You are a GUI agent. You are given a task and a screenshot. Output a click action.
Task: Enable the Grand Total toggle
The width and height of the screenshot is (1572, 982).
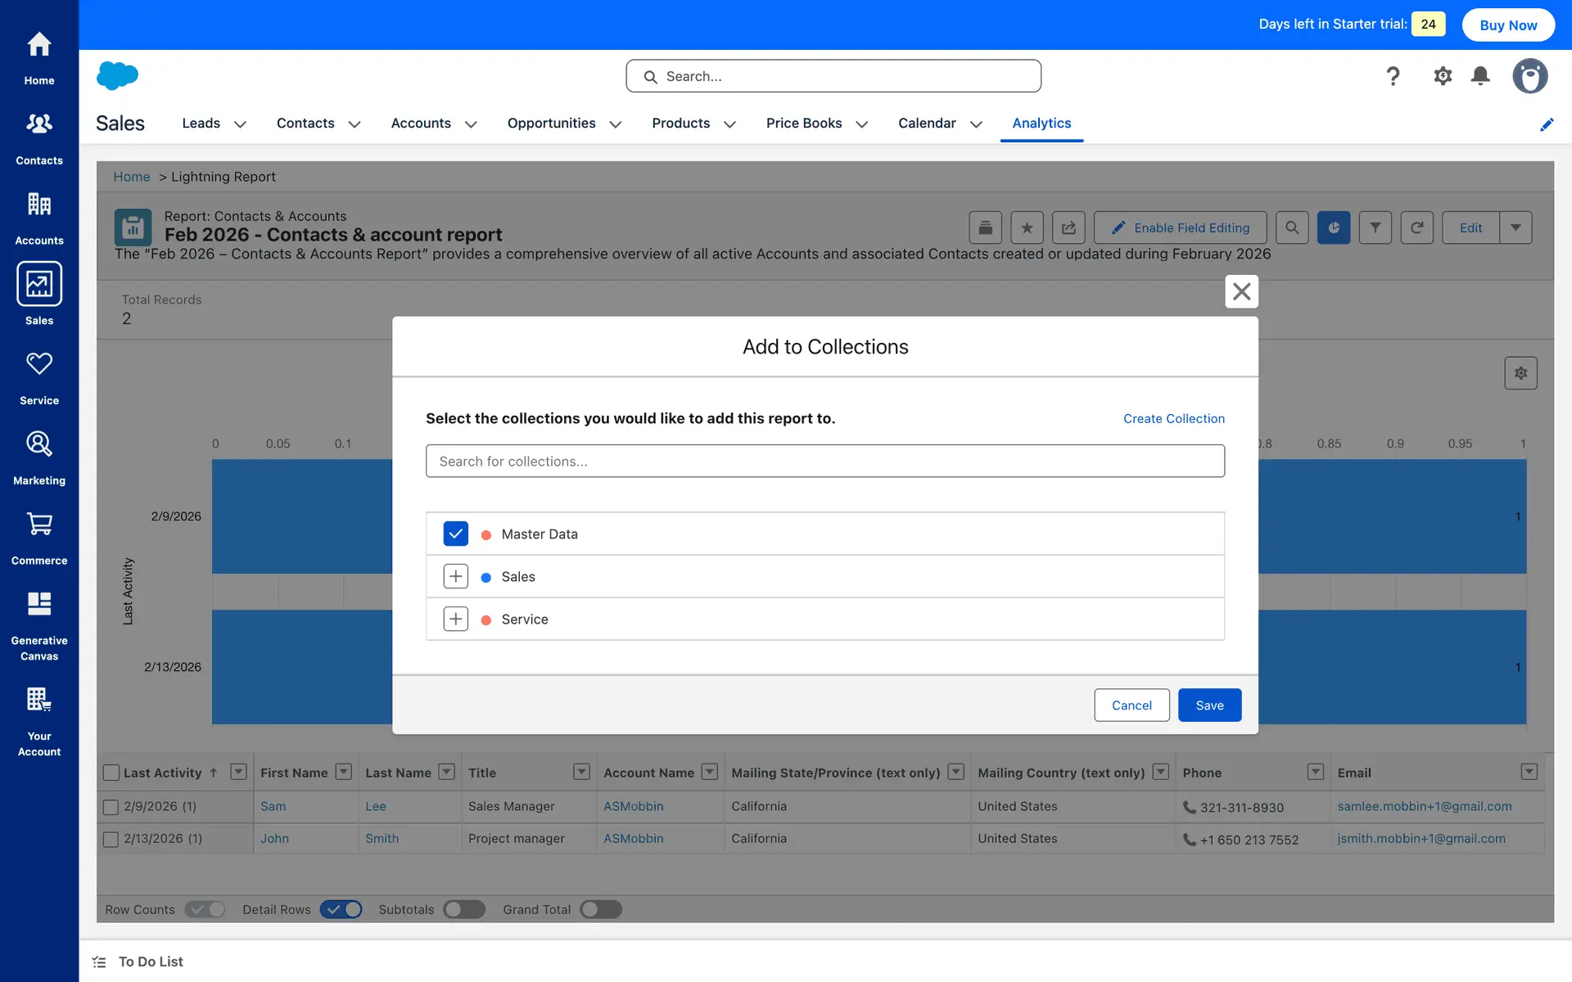(600, 909)
